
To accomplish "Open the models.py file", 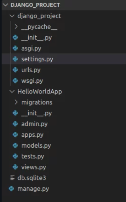I will (36, 146).
